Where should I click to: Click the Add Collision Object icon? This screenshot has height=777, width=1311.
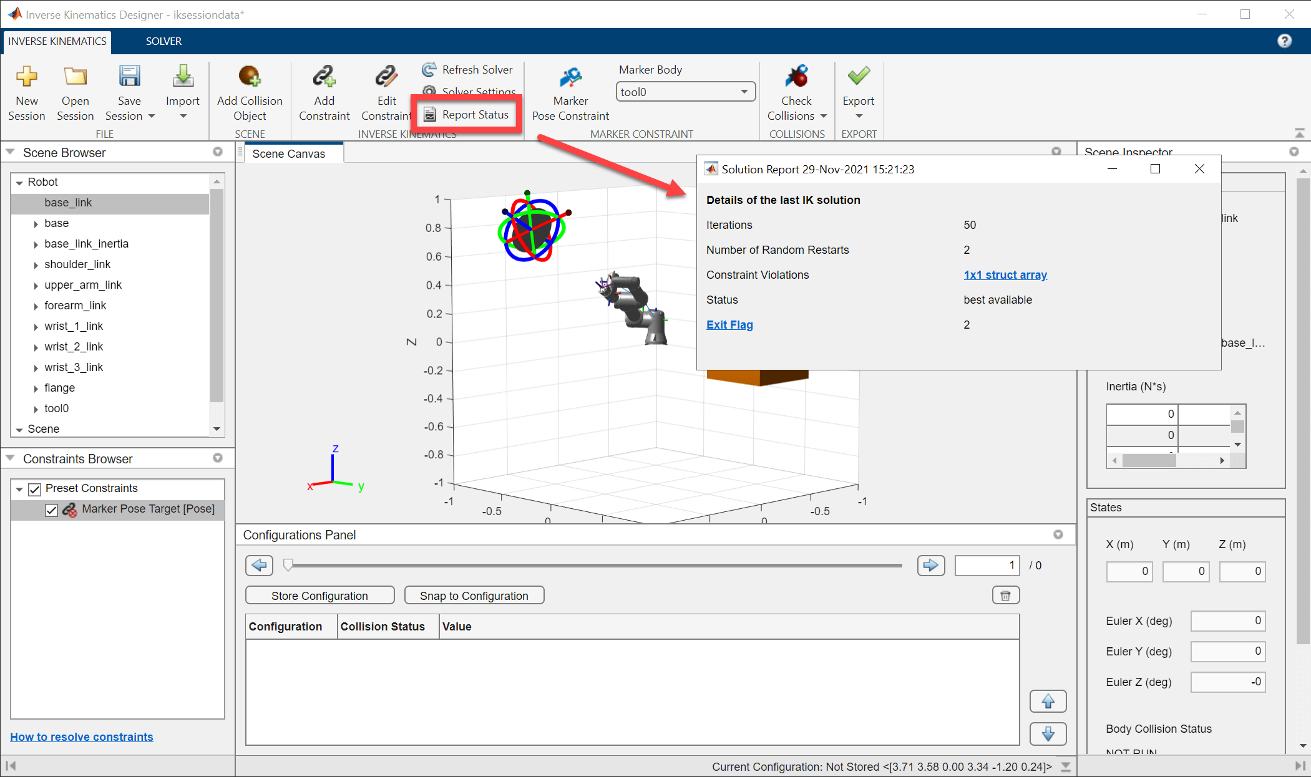[250, 77]
